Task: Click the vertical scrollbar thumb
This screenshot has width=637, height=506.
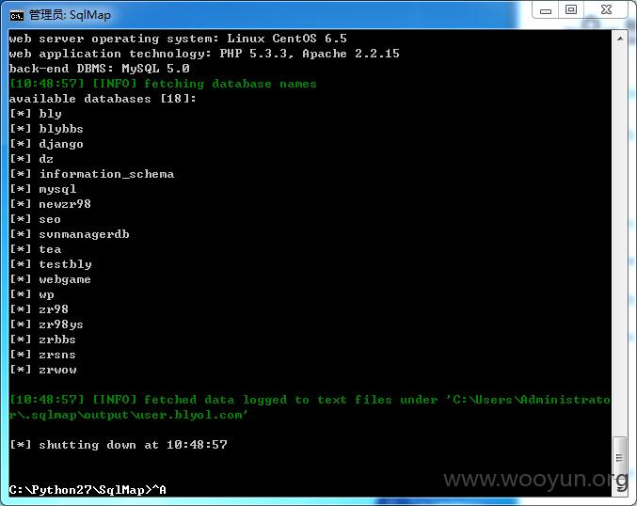Action: tap(619, 457)
